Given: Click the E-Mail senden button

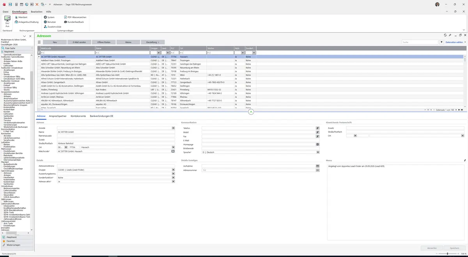Looking at the screenshot, I should (79, 42).
